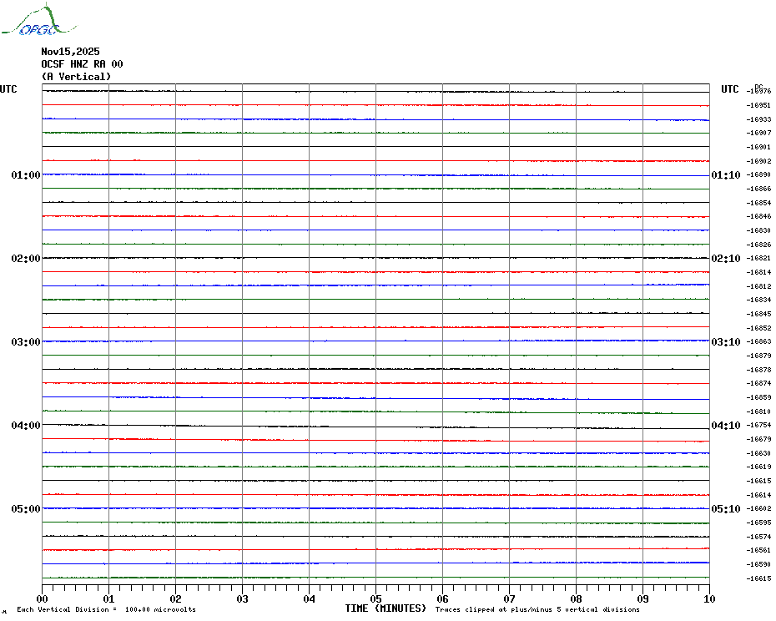Click minute tick 04 on time axis

310,598
